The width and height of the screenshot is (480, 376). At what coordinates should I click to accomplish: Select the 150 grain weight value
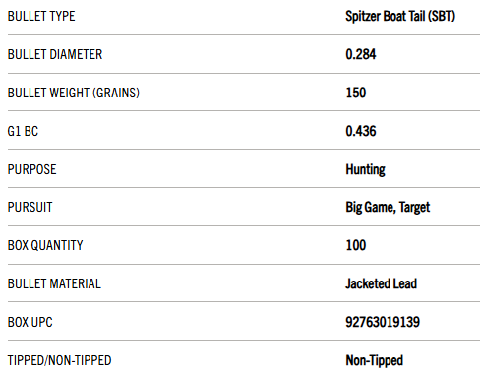click(x=356, y=93)
